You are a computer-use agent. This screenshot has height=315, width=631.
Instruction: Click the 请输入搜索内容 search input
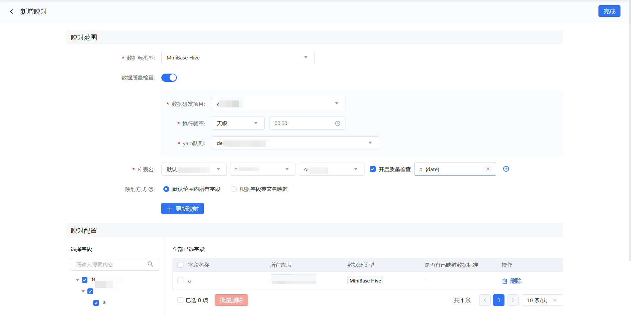tap(110, 264)
